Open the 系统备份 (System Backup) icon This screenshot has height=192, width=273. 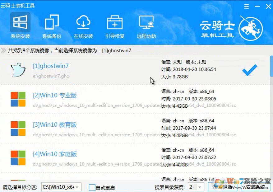(52, 22)
